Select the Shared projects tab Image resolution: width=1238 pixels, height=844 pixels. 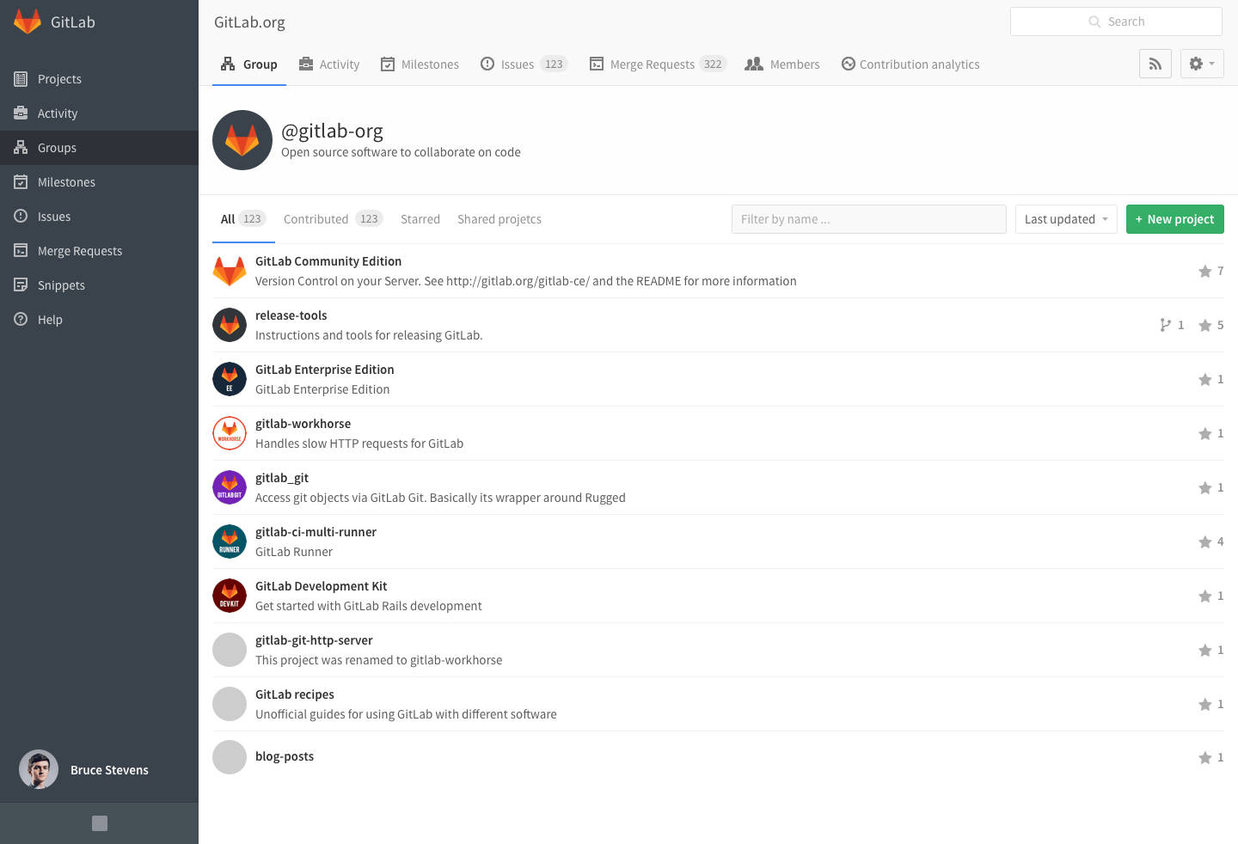click(x=499, y=219)
